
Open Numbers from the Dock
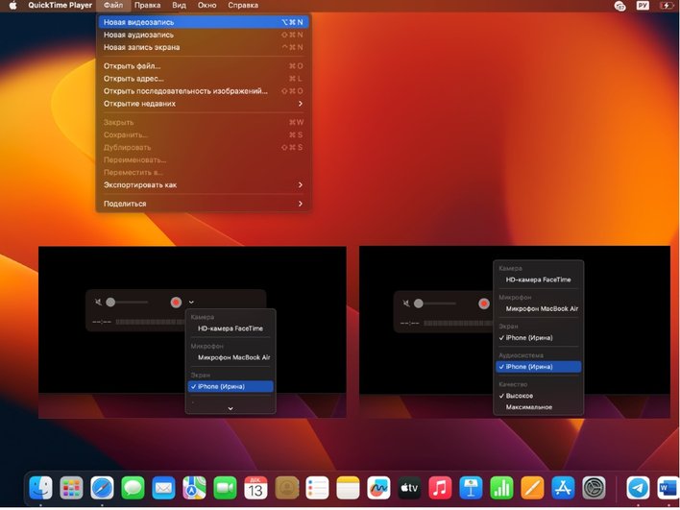click(501, 488)
